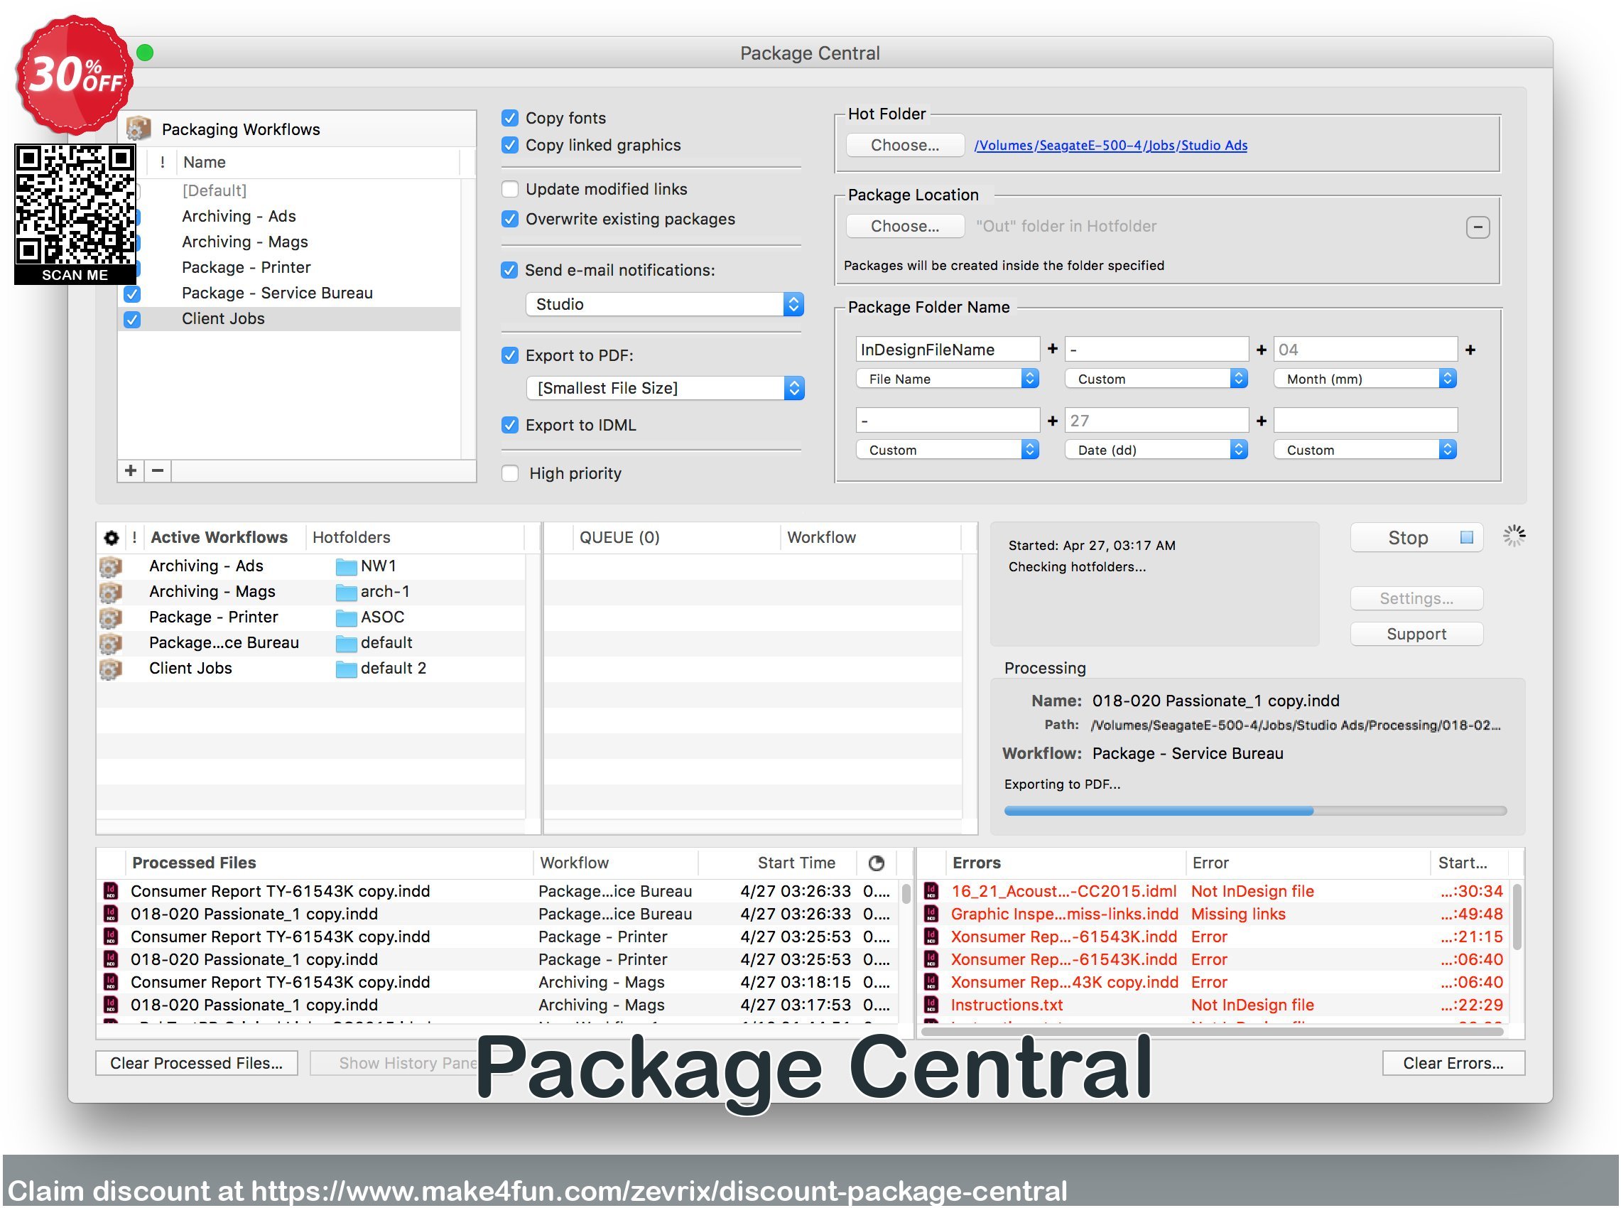Click the workflow icon beside Client Jobs hotfolder row
This screenshot has width=1621, height=1208.
[x=110, y=669]
